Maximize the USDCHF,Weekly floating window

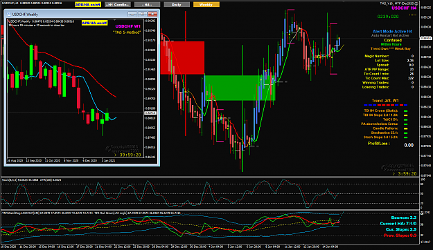143,14
